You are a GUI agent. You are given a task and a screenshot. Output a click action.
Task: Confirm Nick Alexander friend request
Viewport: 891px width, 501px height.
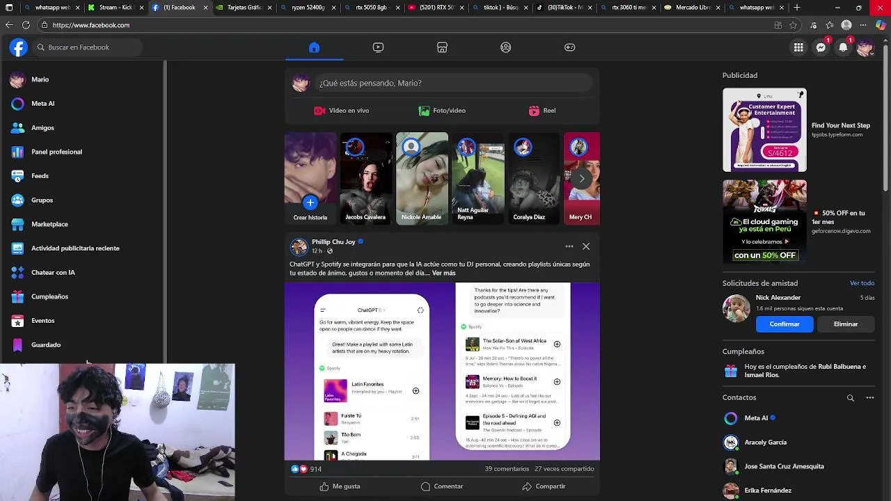[x=784, y=324]
